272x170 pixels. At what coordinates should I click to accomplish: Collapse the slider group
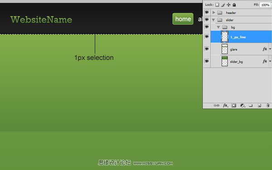tap(214, 20)
